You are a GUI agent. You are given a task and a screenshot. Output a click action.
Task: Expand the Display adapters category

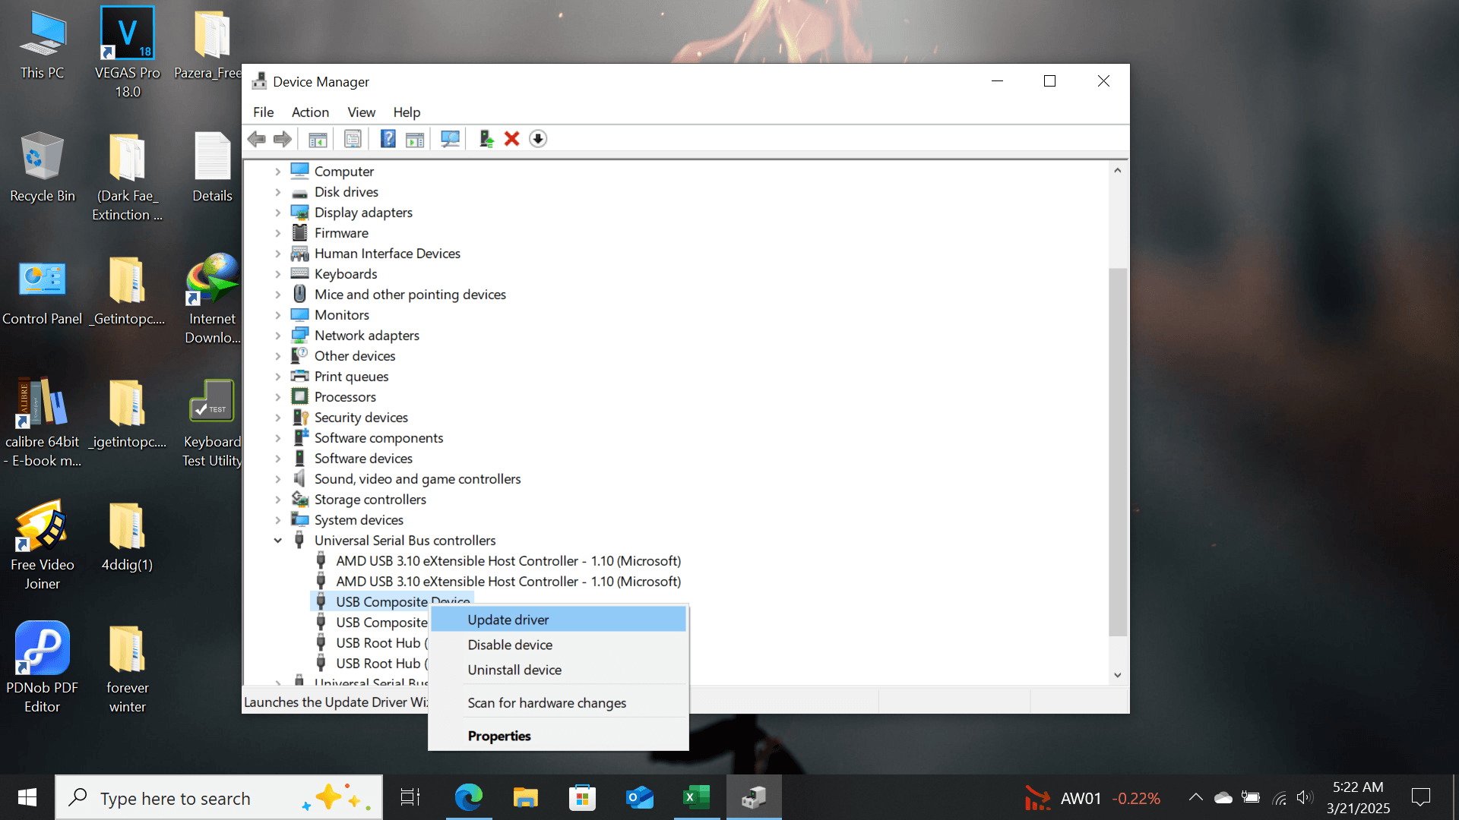pyautogui.click(x=278, y=213)
